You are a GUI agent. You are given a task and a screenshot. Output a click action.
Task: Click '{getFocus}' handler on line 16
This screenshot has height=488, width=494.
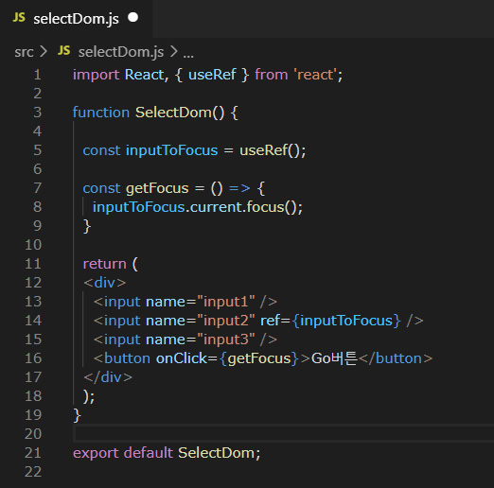point(259,358)
